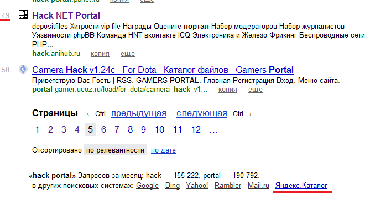Go to следующая results page

pos(202,114)
